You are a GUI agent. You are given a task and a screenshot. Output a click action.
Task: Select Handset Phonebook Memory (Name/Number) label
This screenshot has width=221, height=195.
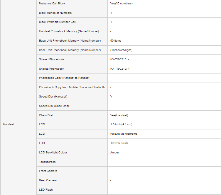click(69, 31)
